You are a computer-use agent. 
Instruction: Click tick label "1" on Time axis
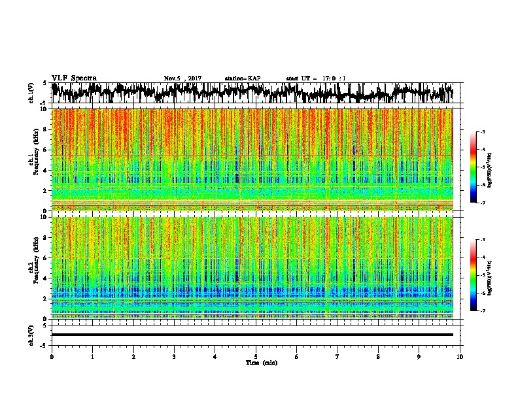click(92, 357)
